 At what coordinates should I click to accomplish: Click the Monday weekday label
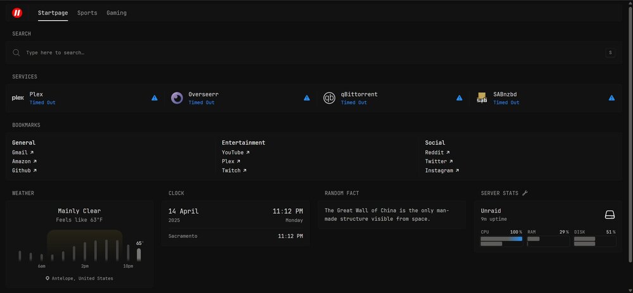(294, 221)
